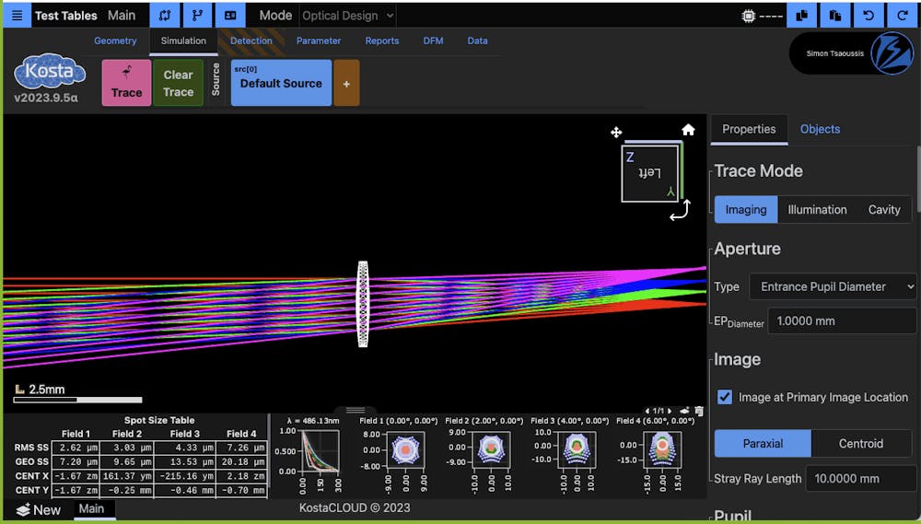This screenshot has height=524, width=921.
Task: Open the hamburger menu in top-left
Action: 16,16
